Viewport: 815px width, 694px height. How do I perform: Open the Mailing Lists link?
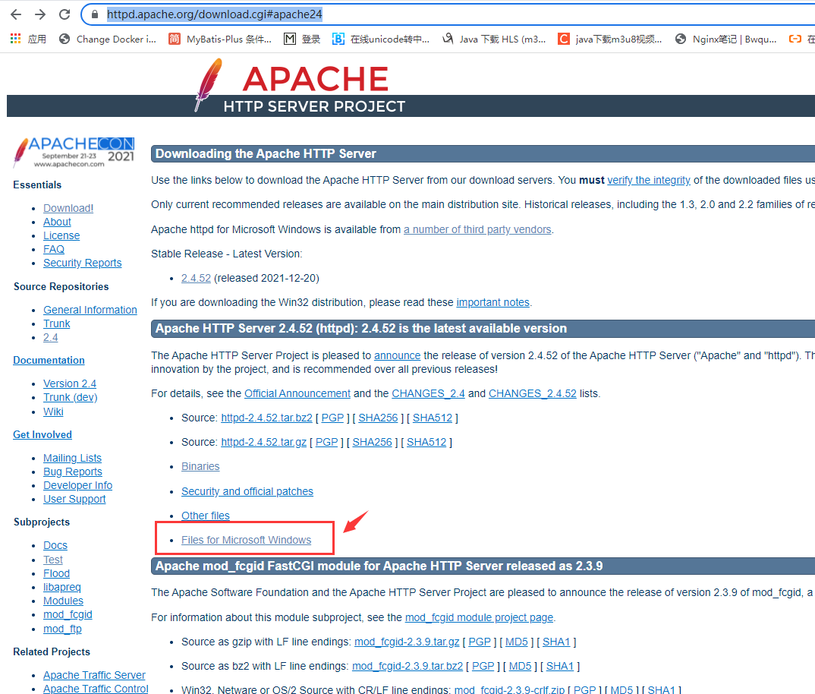[x=72, y=458]
